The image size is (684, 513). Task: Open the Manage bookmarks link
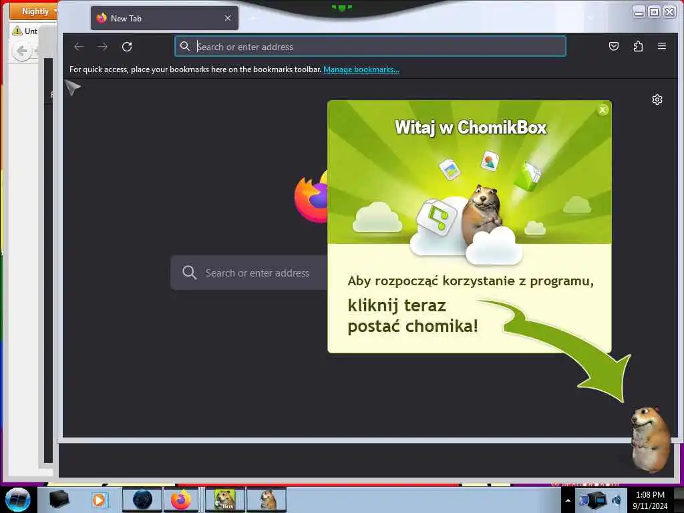pos(361,69)
